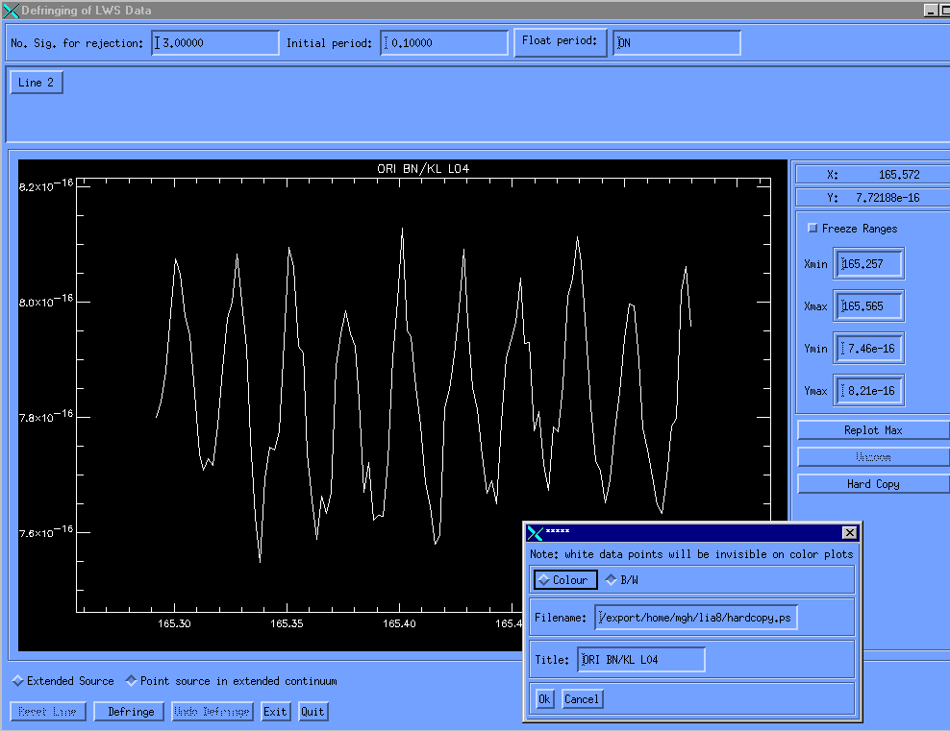
Task: Toggle the Freeze Ranges checkbox
Action: 812,229
